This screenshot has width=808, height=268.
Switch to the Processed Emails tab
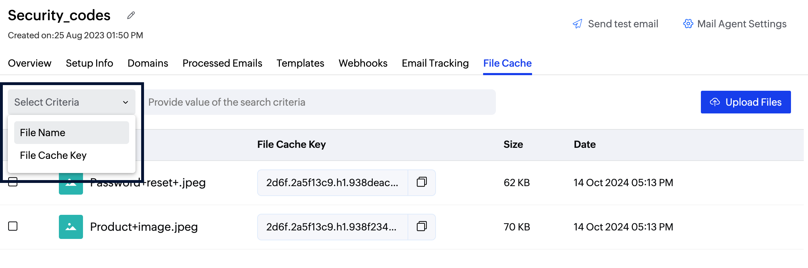222,63
